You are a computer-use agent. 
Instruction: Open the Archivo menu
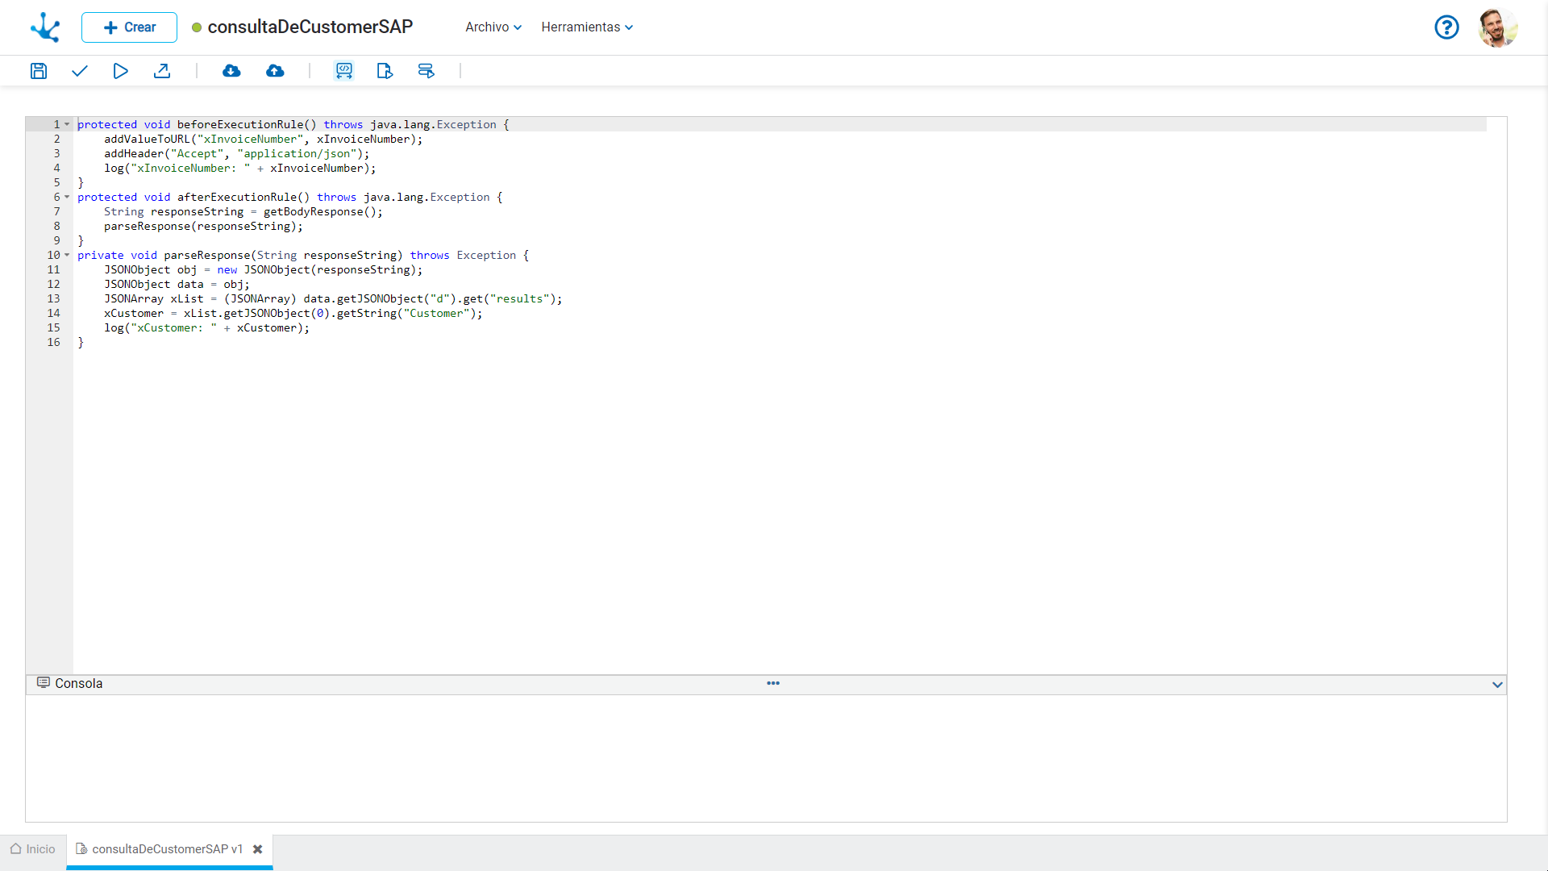coord(493,27)
